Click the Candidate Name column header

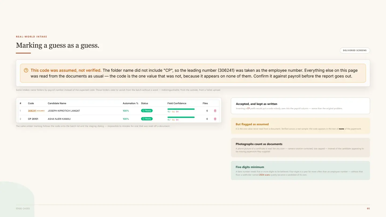tap(57, 103)
